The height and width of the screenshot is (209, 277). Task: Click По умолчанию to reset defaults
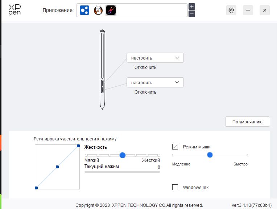(x=248, y=122)
